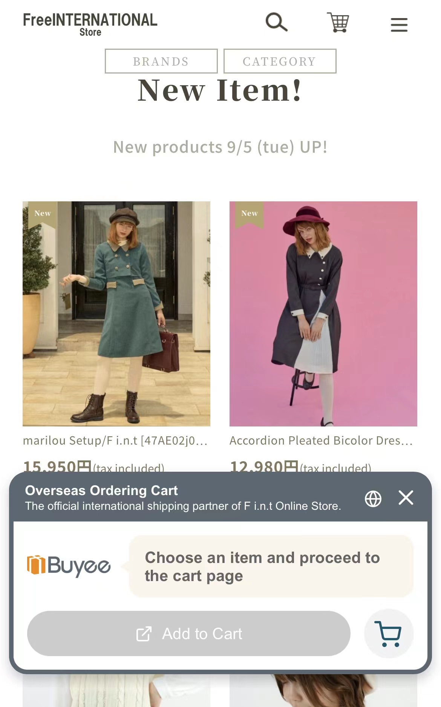Click the New badge on the pleated dress

(250, 214)
